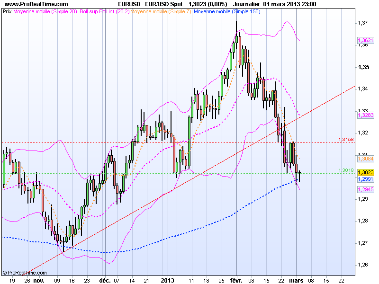Viewport: 379px width, 284px height.
Task: Click the '26' date label on time axis
Action: point(27,280)
